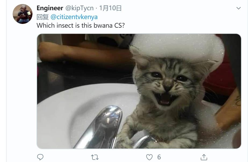248x162 pixels.
Task: Expand the tweet options chevron menu
Action: [x=239, y=8]
